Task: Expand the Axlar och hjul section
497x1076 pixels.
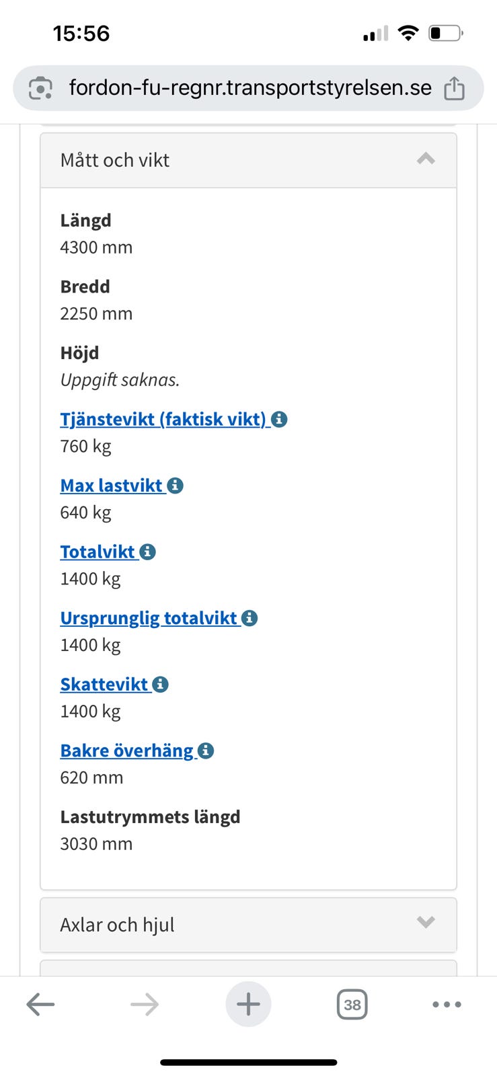Action: pos(248,925)
